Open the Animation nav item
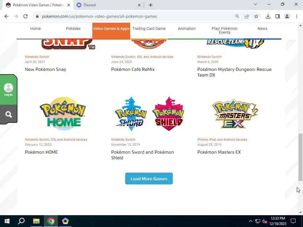The height and width of the screenshot is (227, 303). [187, 29]
